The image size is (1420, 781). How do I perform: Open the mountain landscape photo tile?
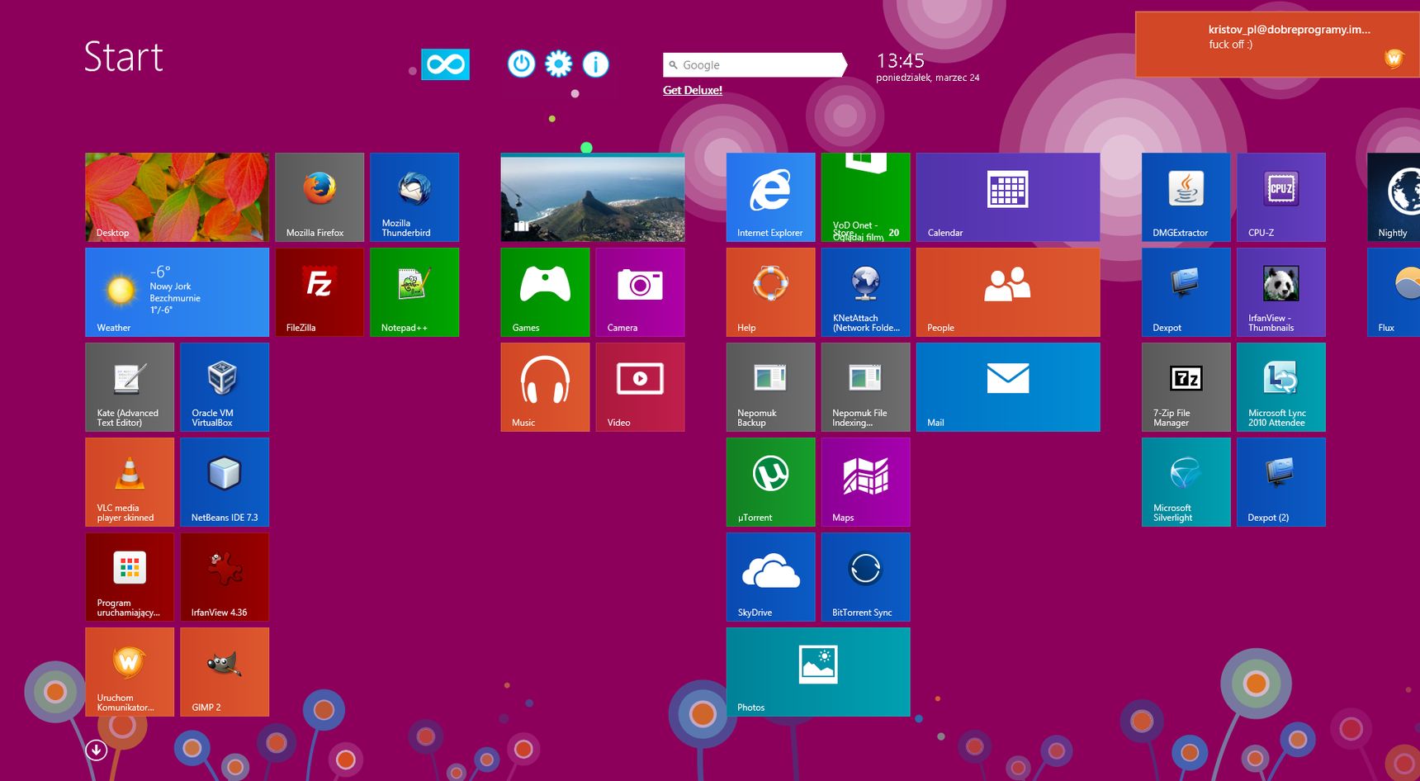pyautogui.click(x=593, y=197)
